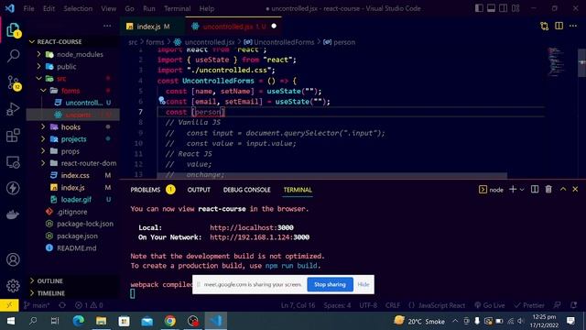Open index.css file in explorer
586x330 pixels.
[75, 175]
